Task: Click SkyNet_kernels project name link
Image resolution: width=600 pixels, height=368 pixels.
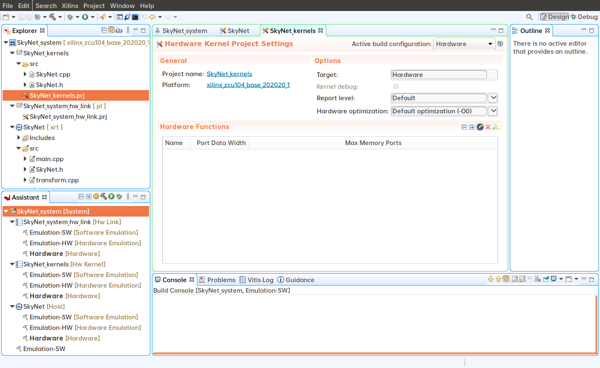Action: point(229,74)
